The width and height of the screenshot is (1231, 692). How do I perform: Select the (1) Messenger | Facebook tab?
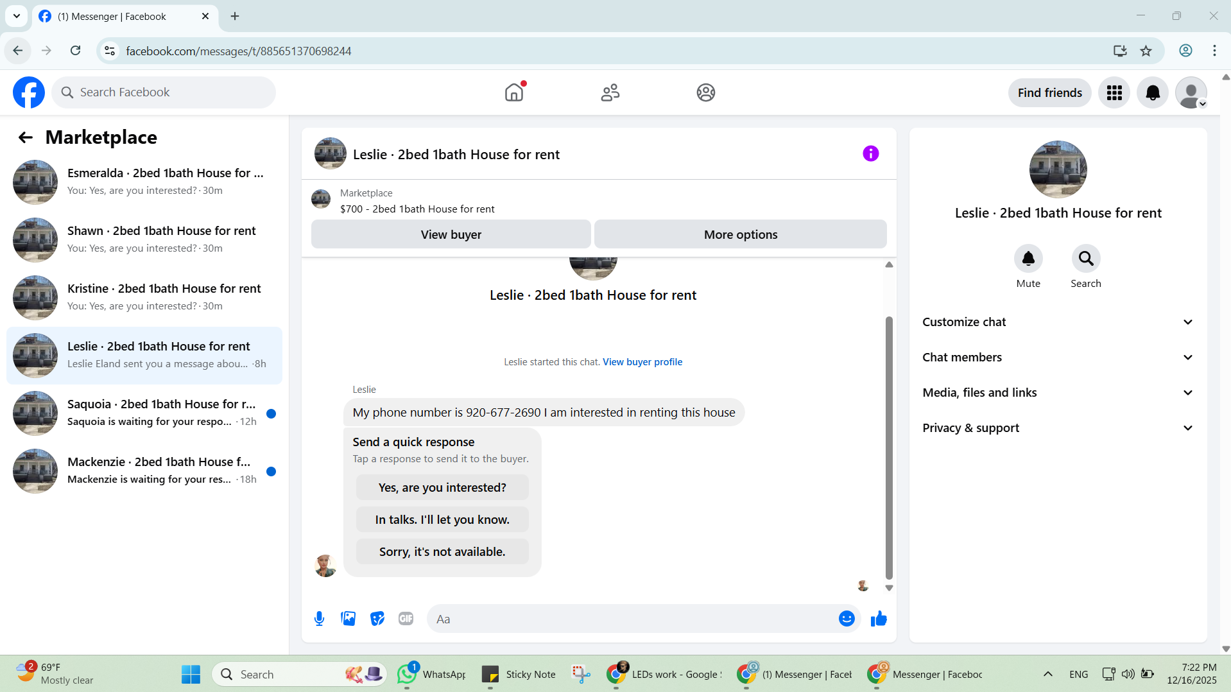[x=125, y=16]
